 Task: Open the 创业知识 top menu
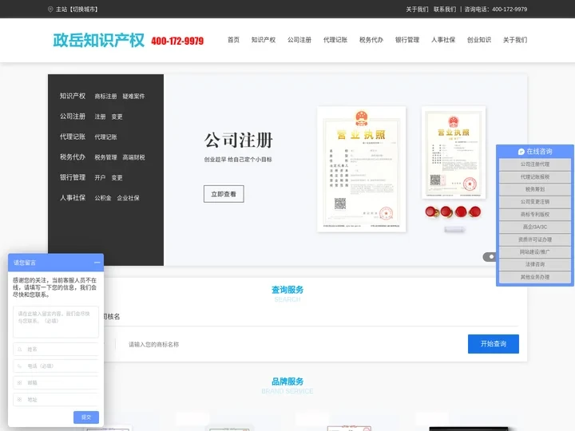pos(479,40)
